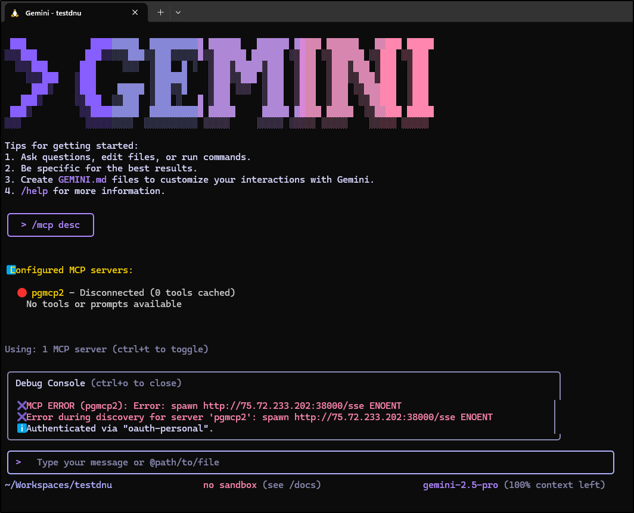Click the X icon on the 'Error during discovery' line

tap(21, 417)
